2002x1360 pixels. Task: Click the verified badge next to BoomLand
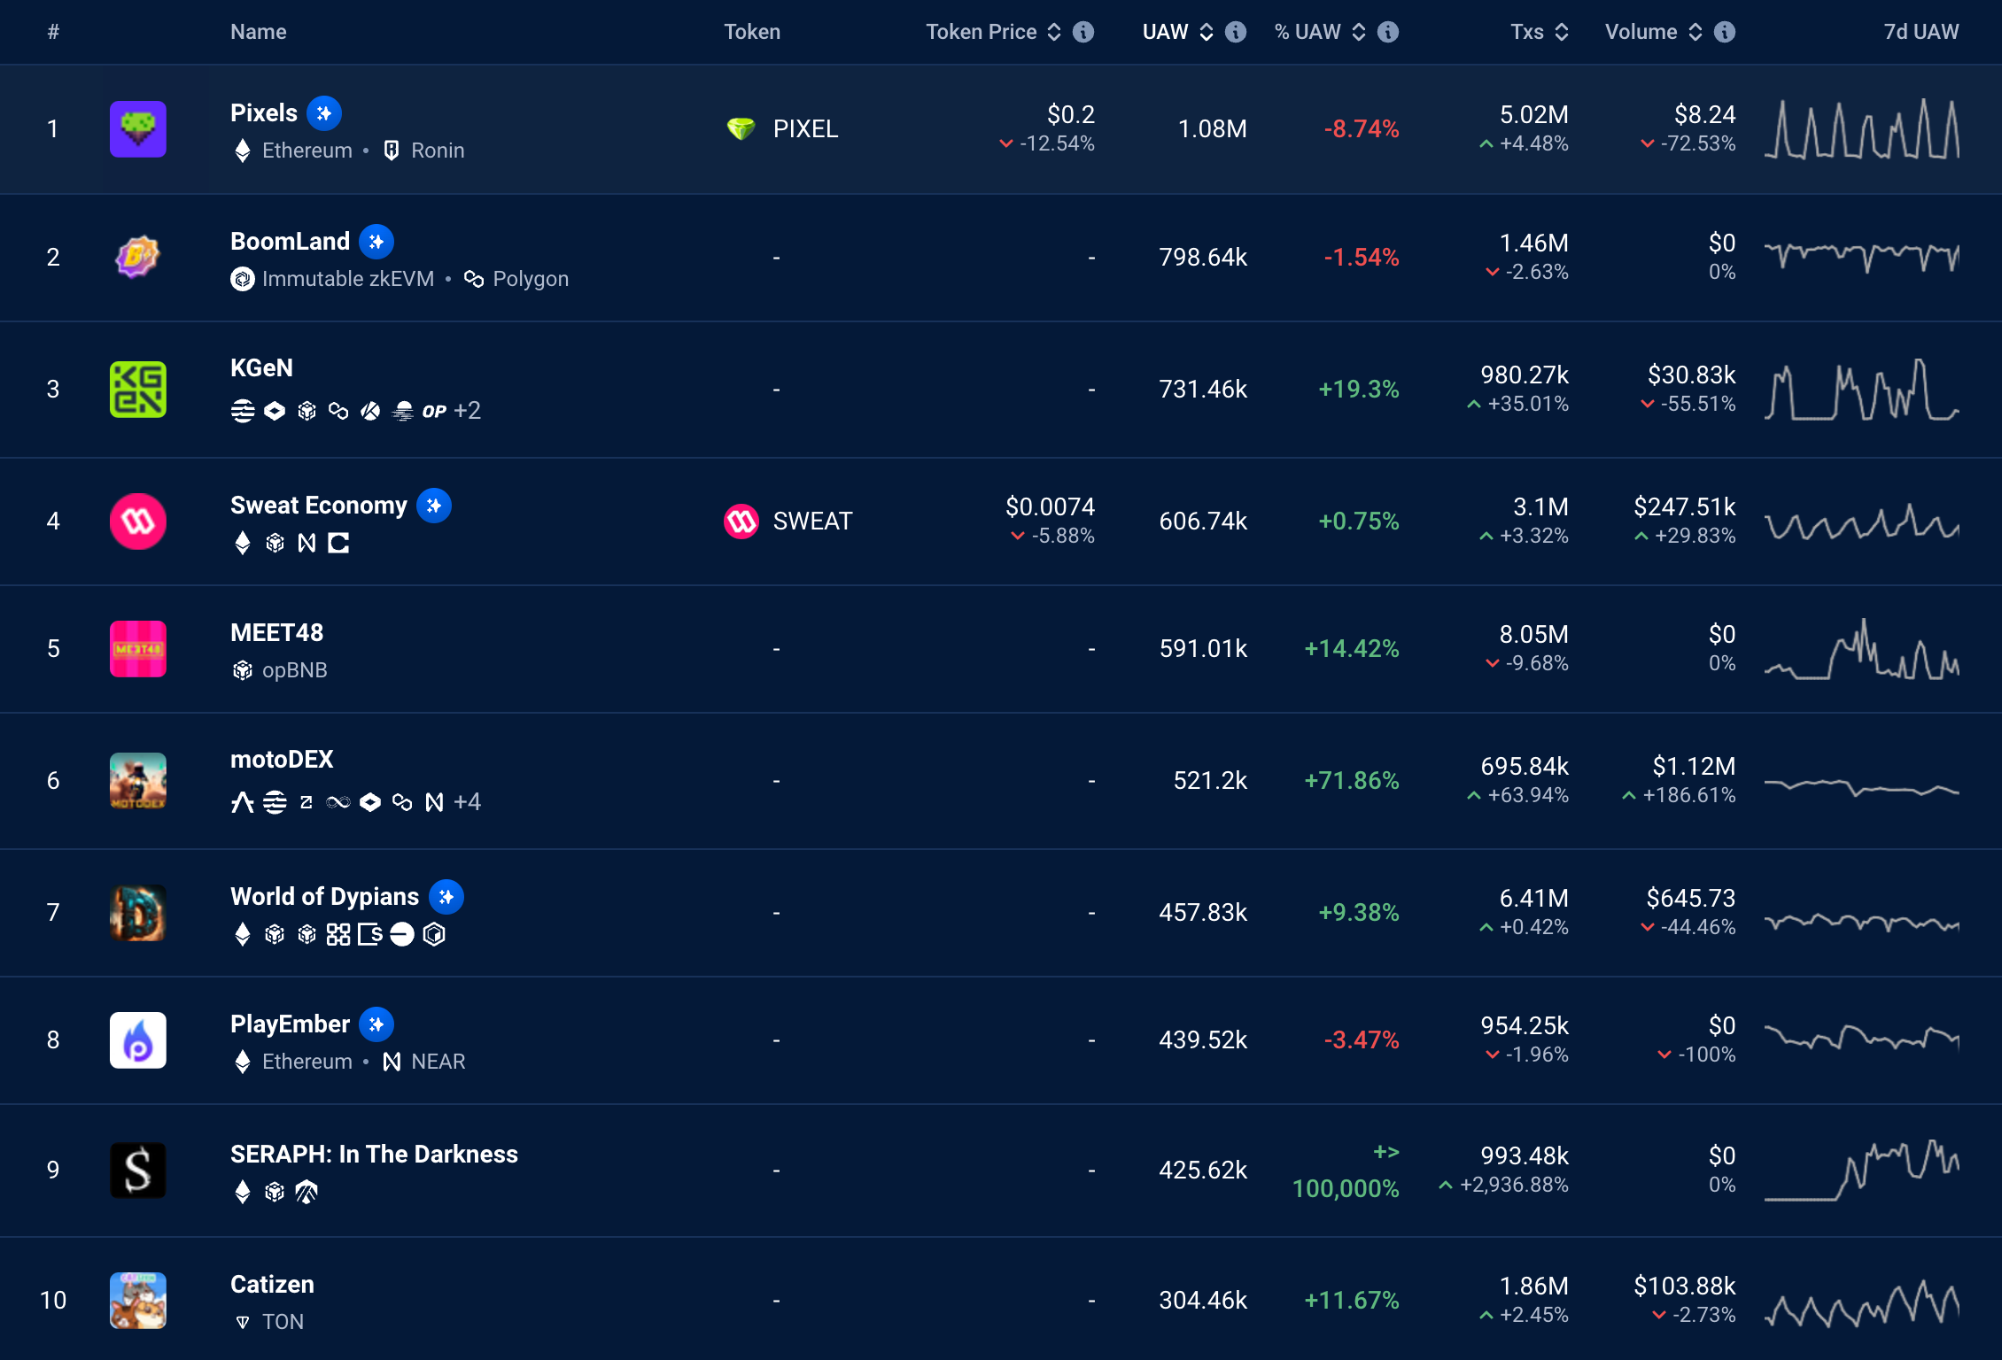click(x=376, y=242)
